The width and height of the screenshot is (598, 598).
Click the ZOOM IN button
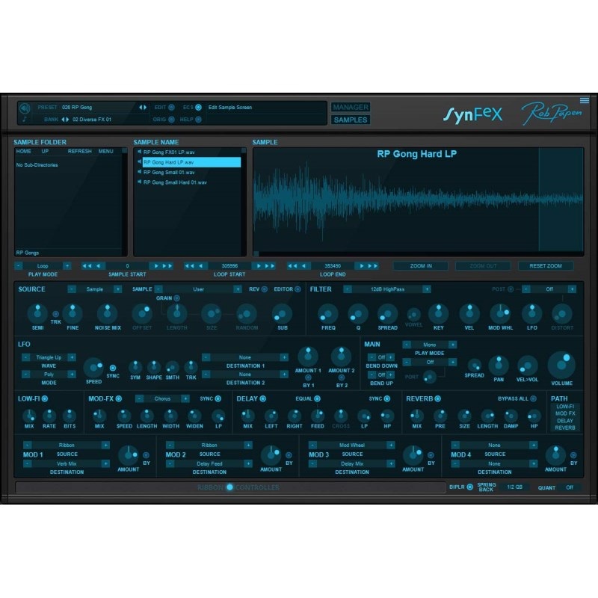pos(421,266)
